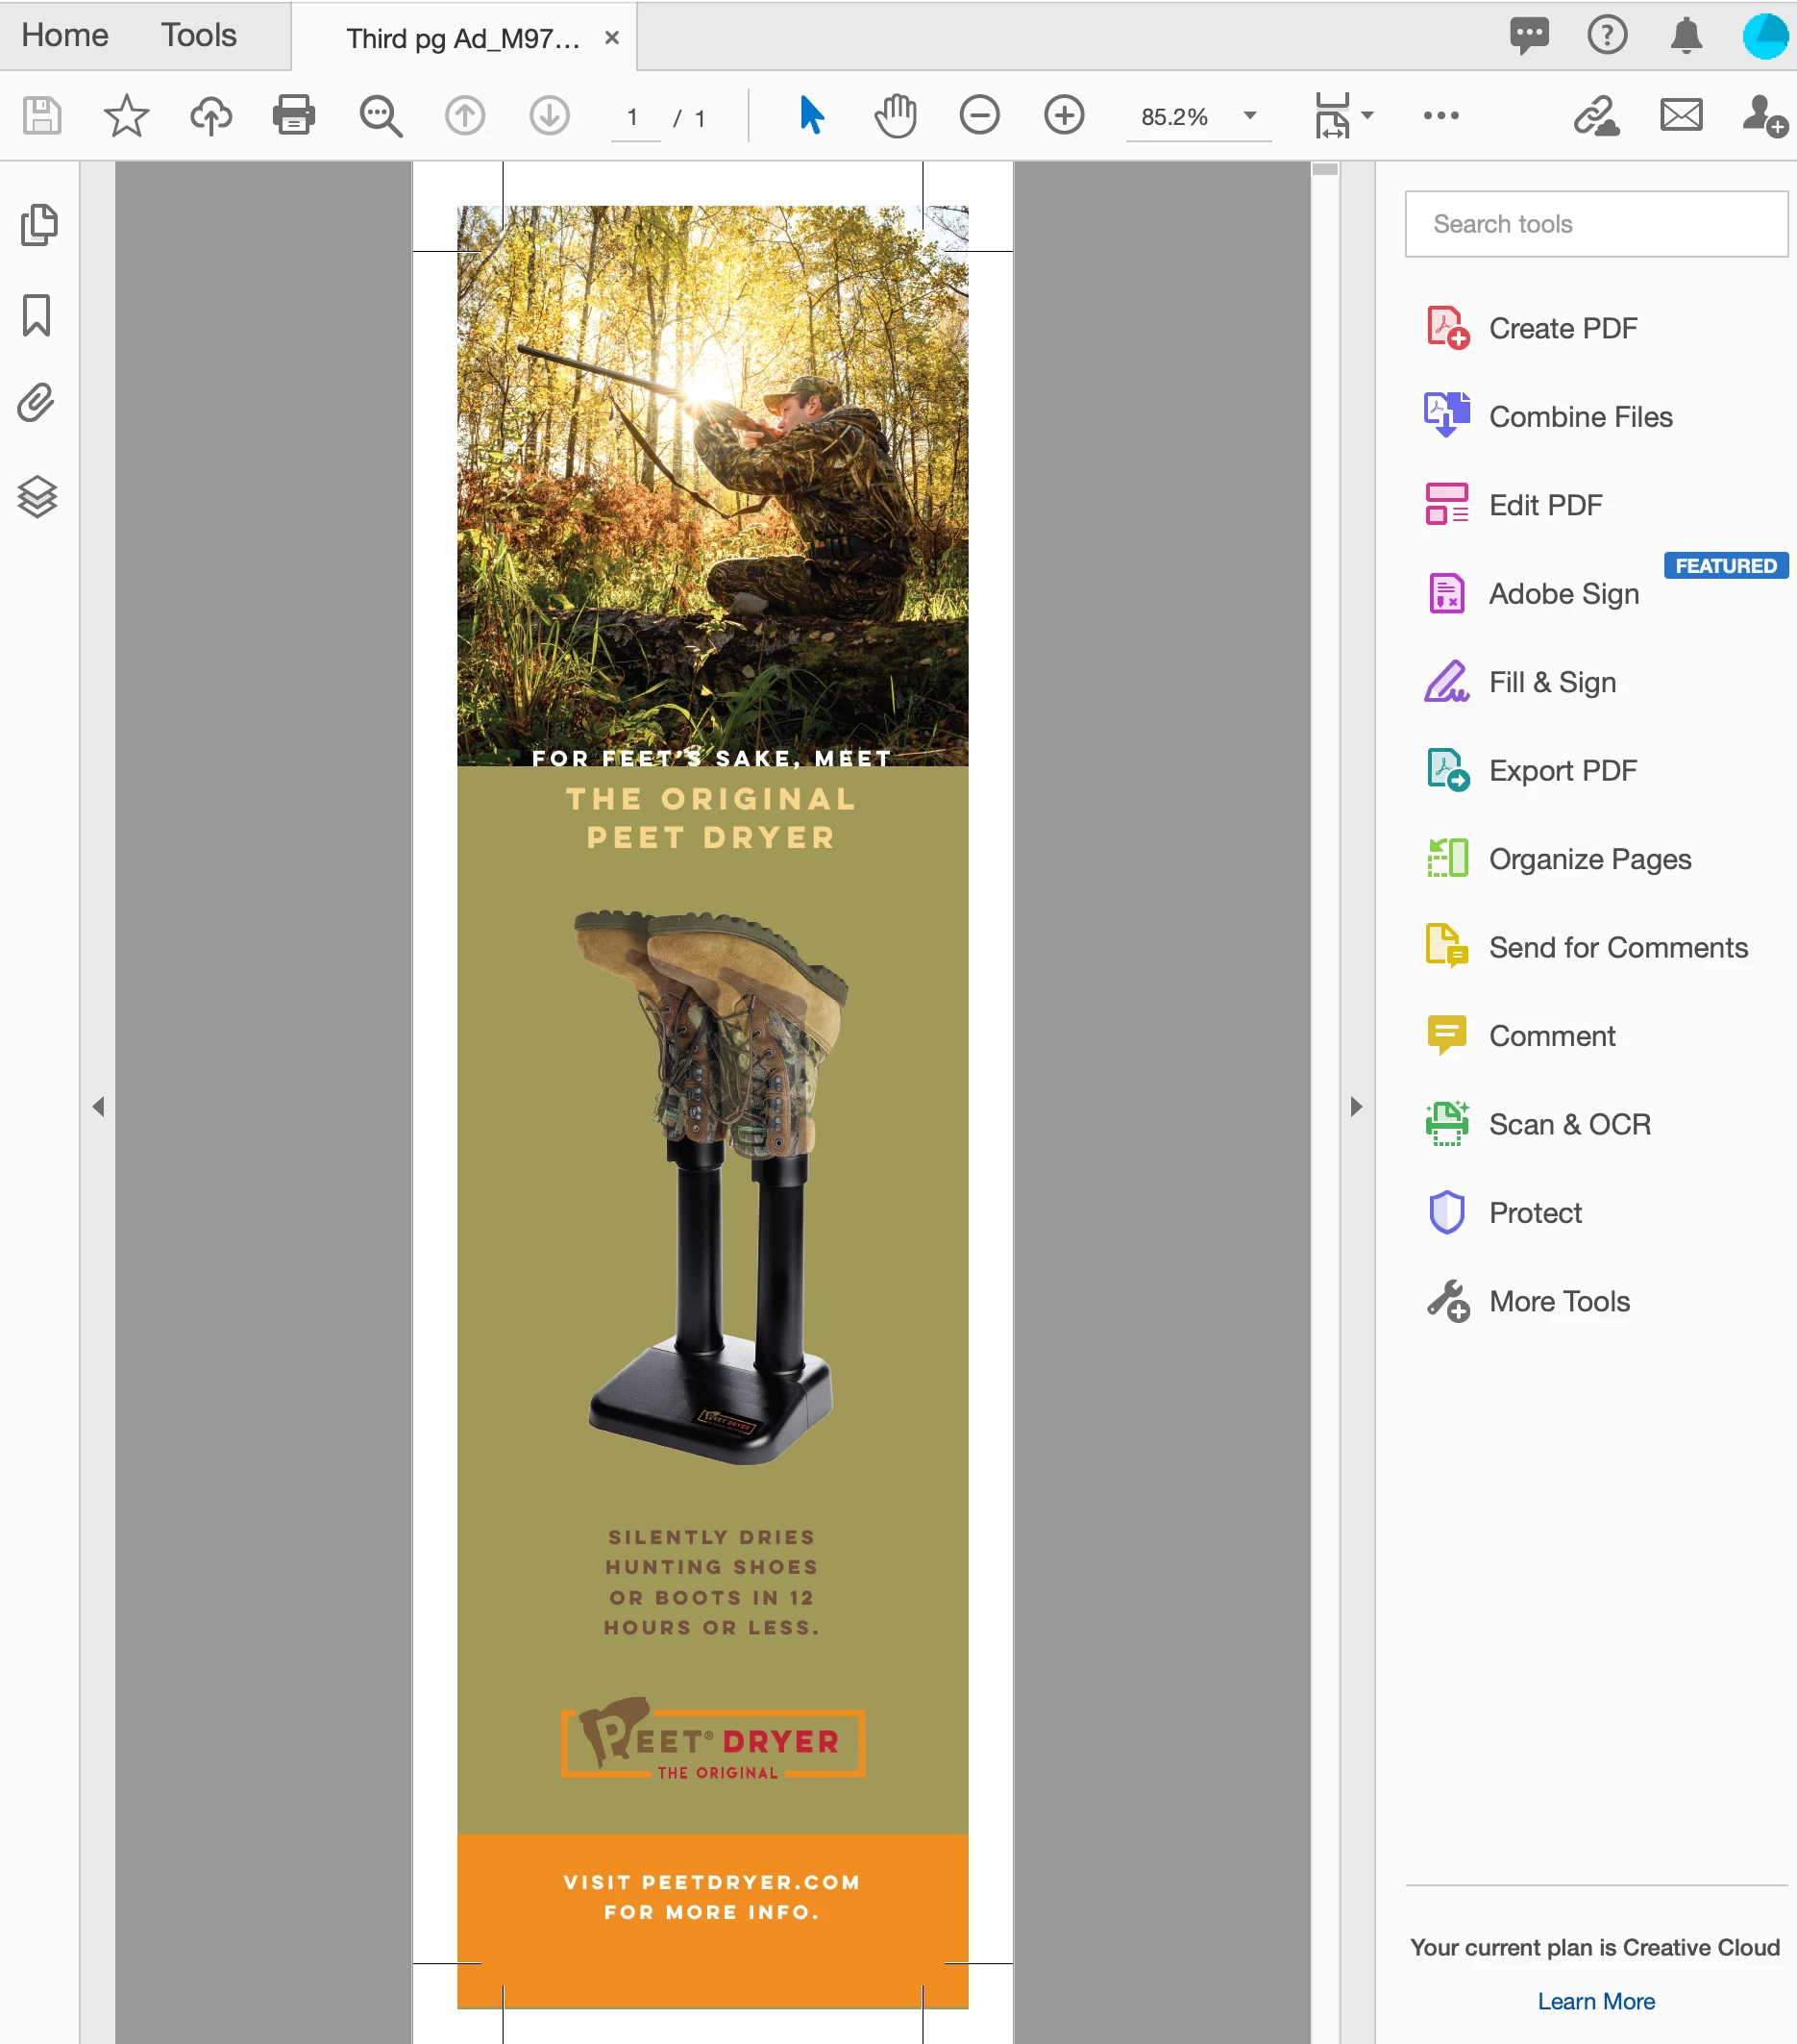
Task: Open the comments chat bubble icon
Action: (1529, 36)
